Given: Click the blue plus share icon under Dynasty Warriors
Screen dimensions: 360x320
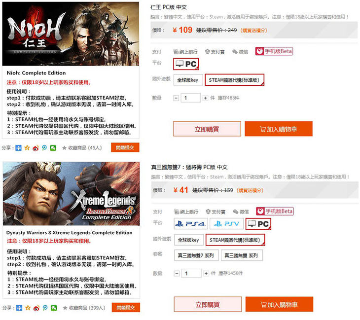Looking at the screenshot, I should click(x=19, y=308).
